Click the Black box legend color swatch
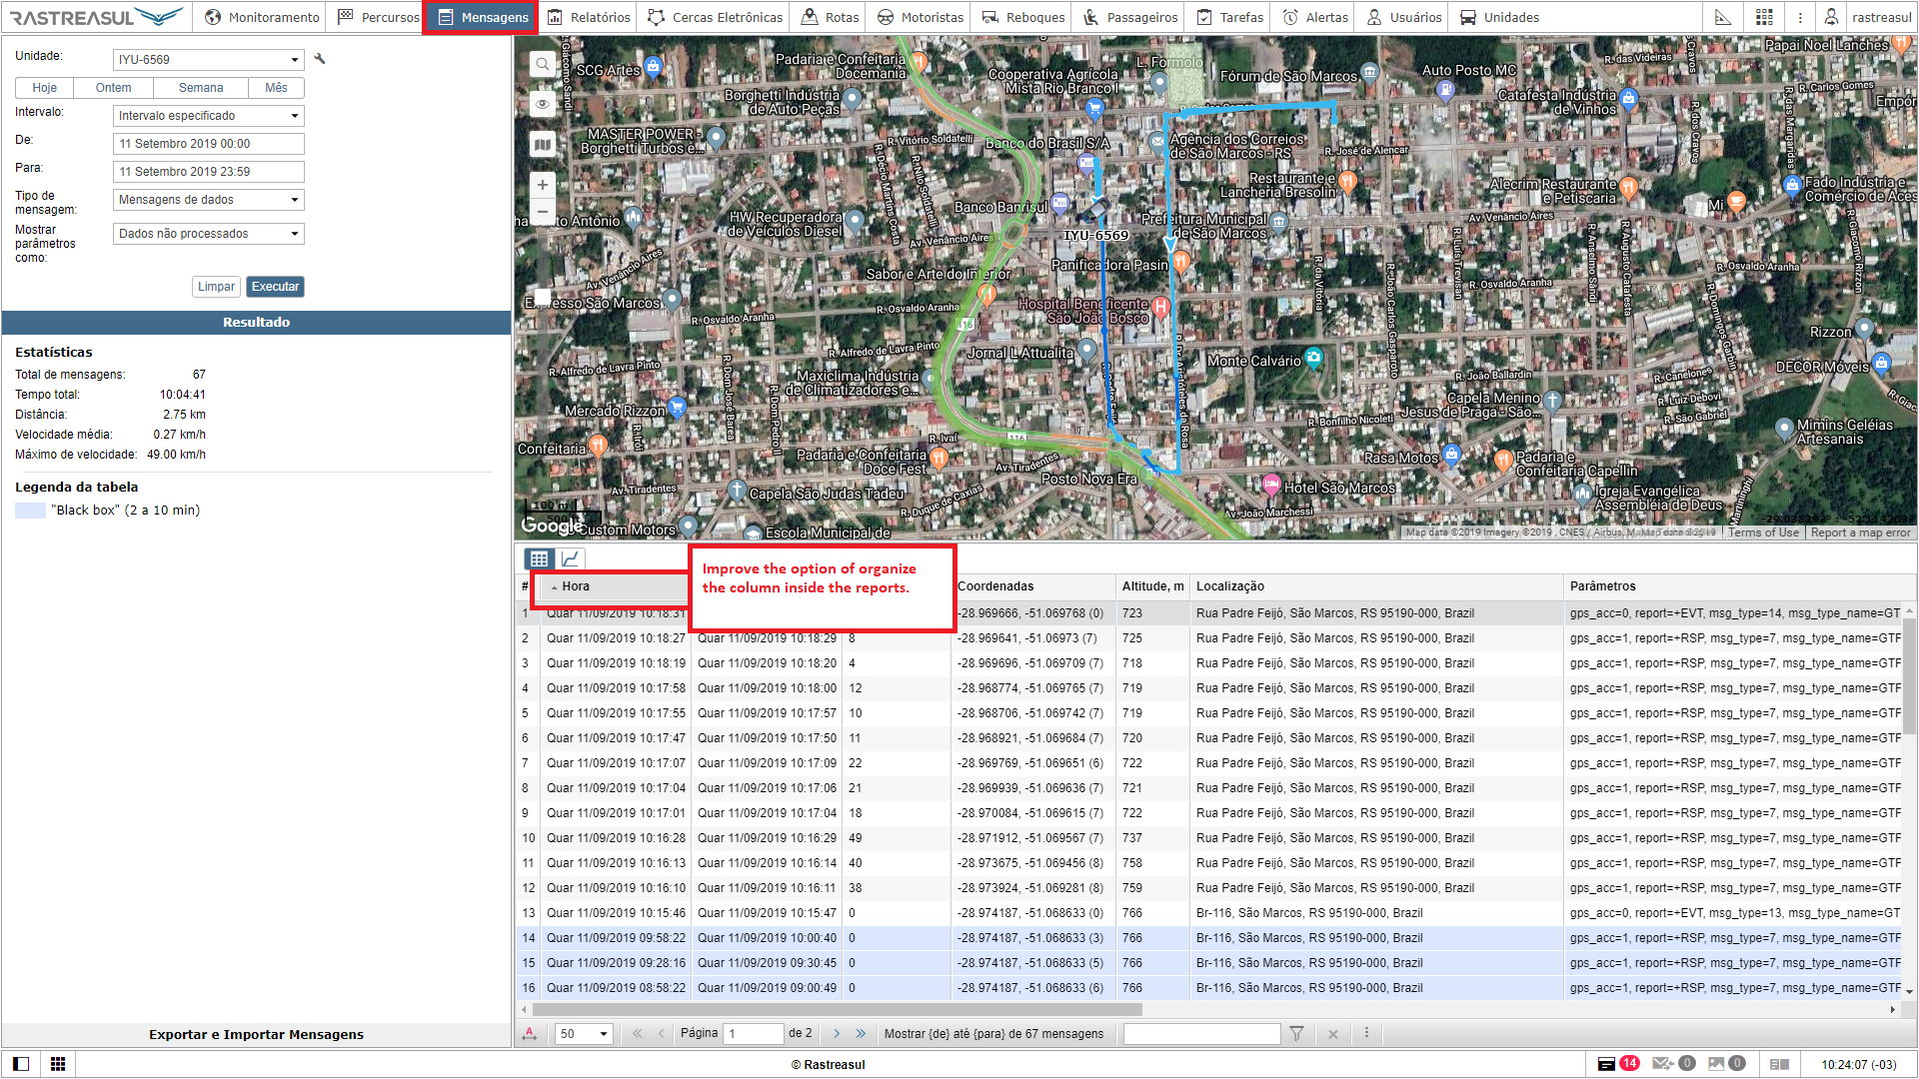Image resolution: width=1919 pixels, height=1079 pixels. tap(30, 511)
